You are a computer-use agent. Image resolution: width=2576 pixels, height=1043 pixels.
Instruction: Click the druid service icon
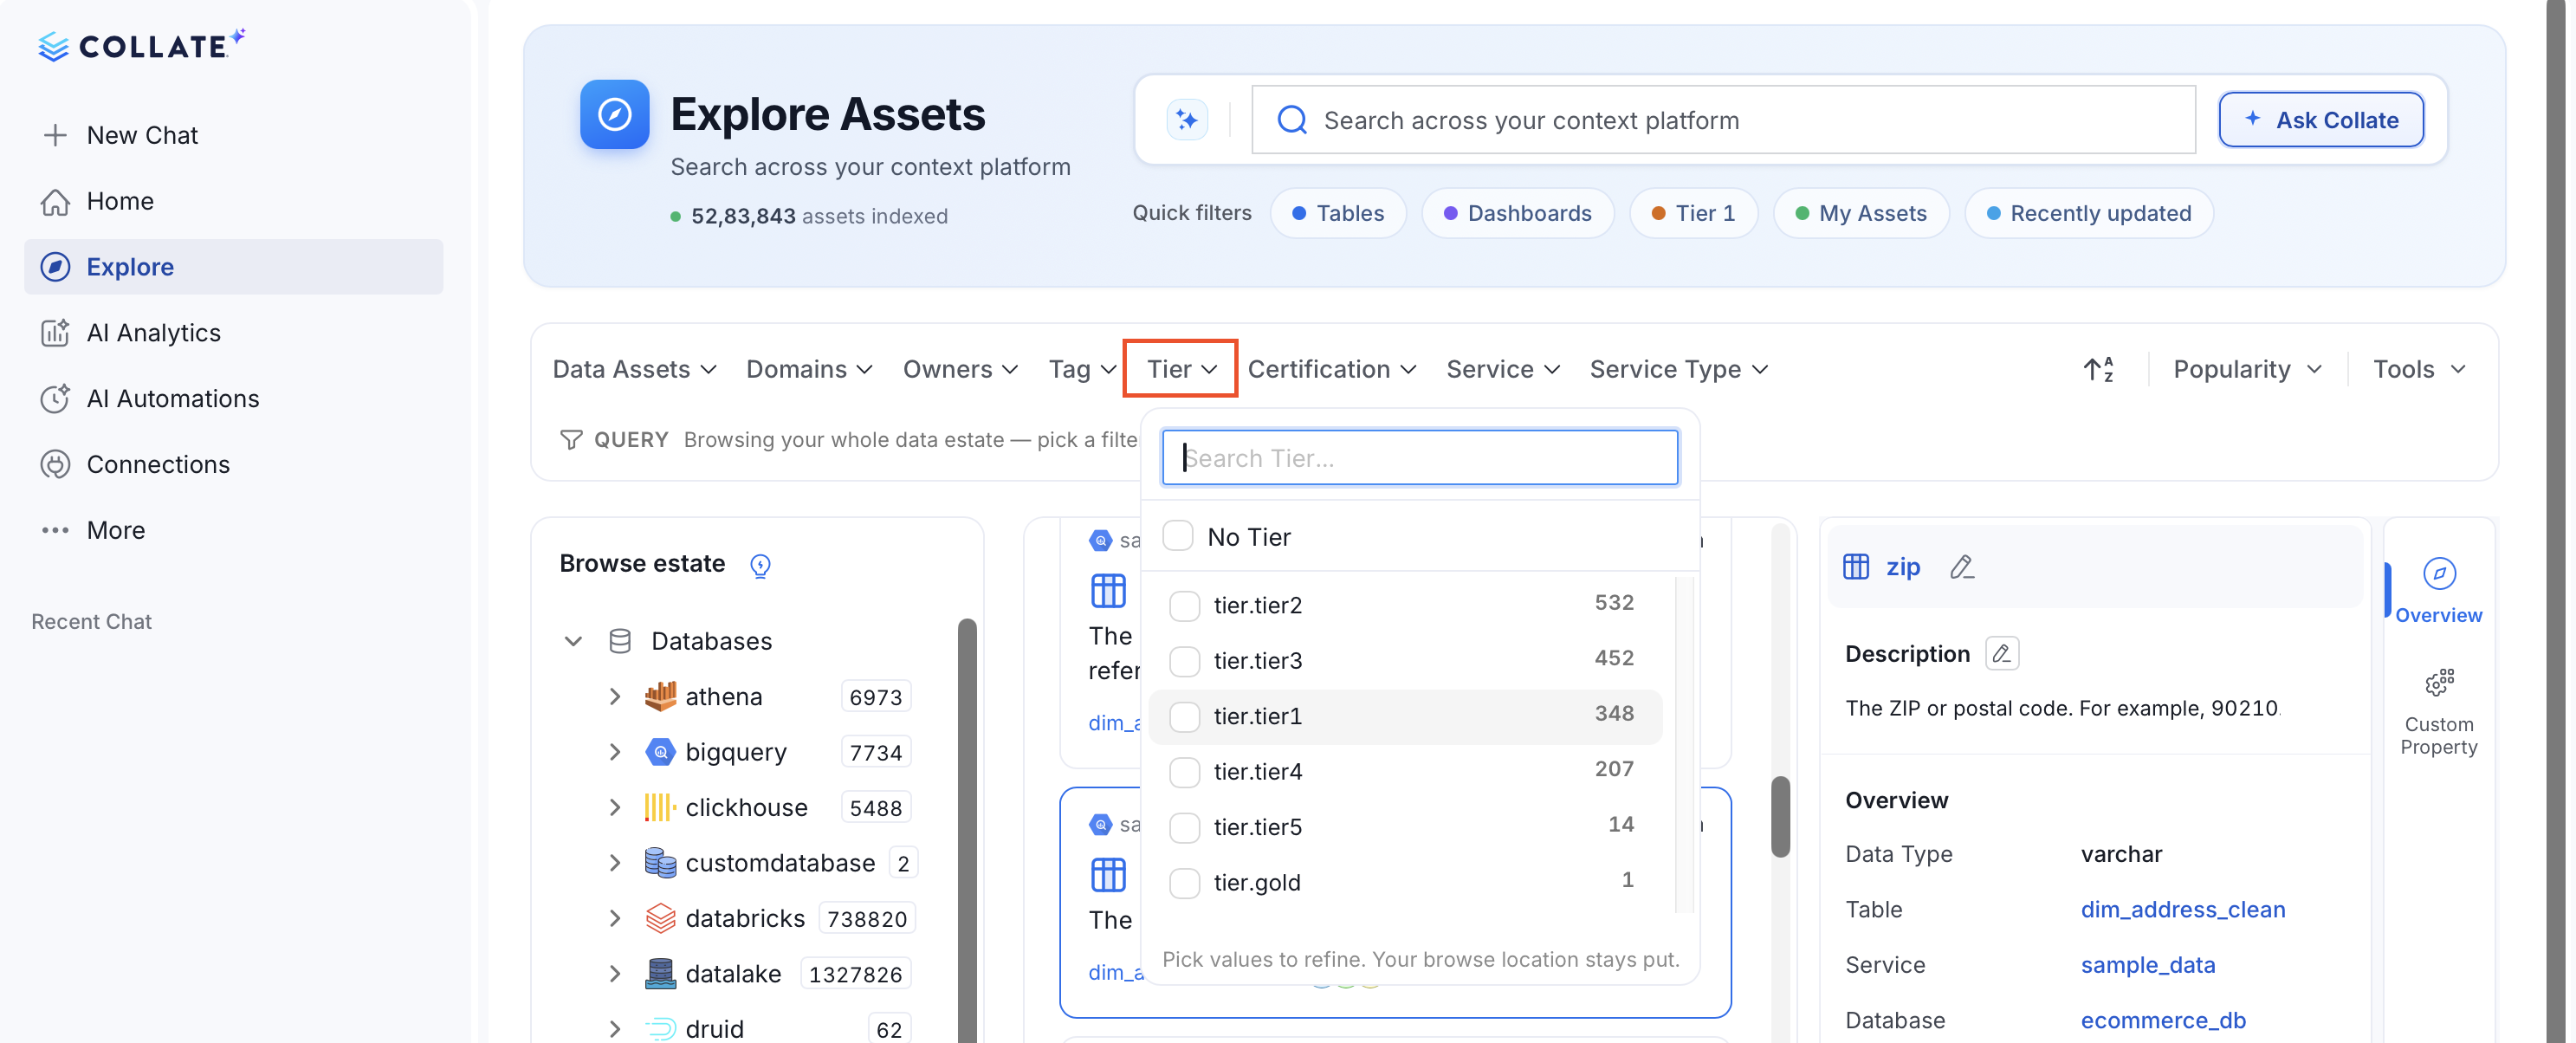[x=660, y=1029]
